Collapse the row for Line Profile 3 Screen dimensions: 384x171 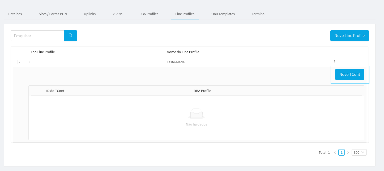pyautogui.click(x=20, y=62)
